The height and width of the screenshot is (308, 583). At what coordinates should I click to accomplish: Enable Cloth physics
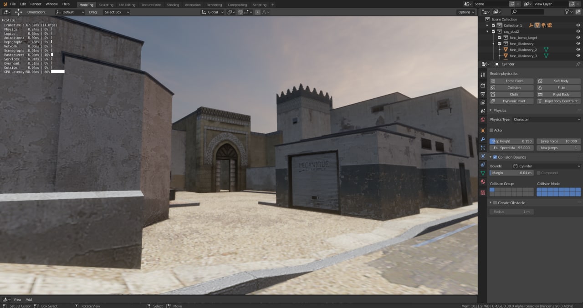512,94
